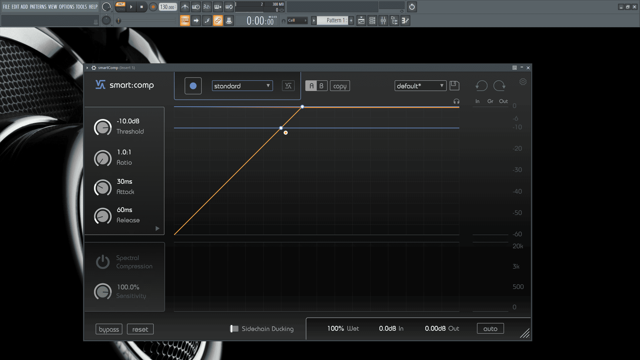
Task: Open the plugin wrapper settings gear
Action: click(x=94, y=68)
